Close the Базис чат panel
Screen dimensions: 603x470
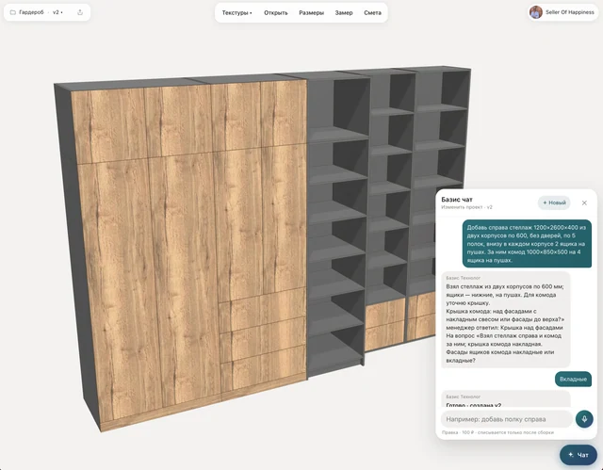[x=584, y=203]
